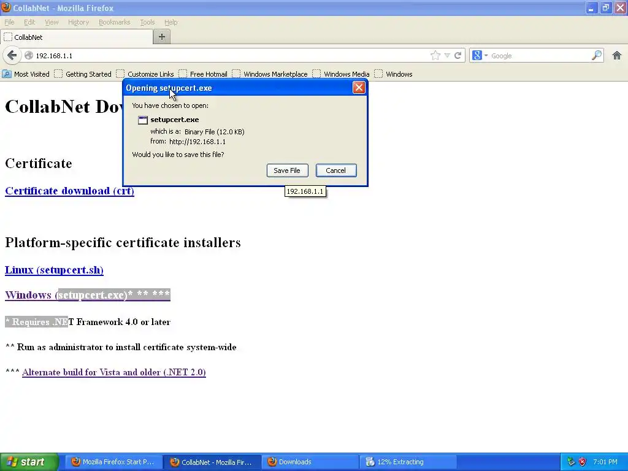Viewport: 628px width, 471px height.
Task: Open the Getting Started bookmark
Action: pyautogui.click(x=83, y=74)
